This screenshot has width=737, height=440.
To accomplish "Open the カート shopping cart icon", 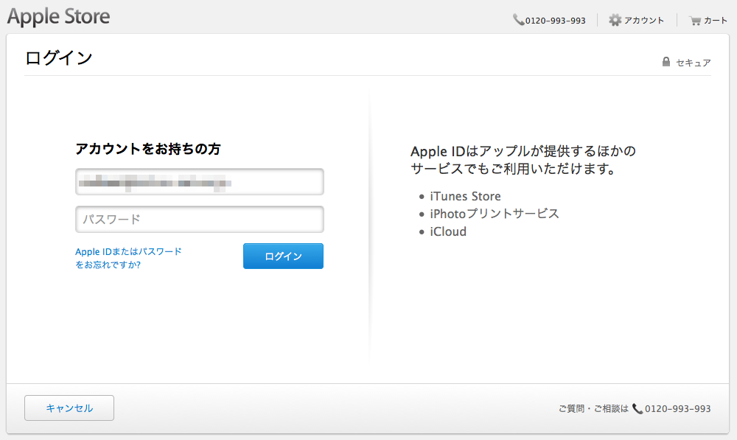I will coord(695,21).
